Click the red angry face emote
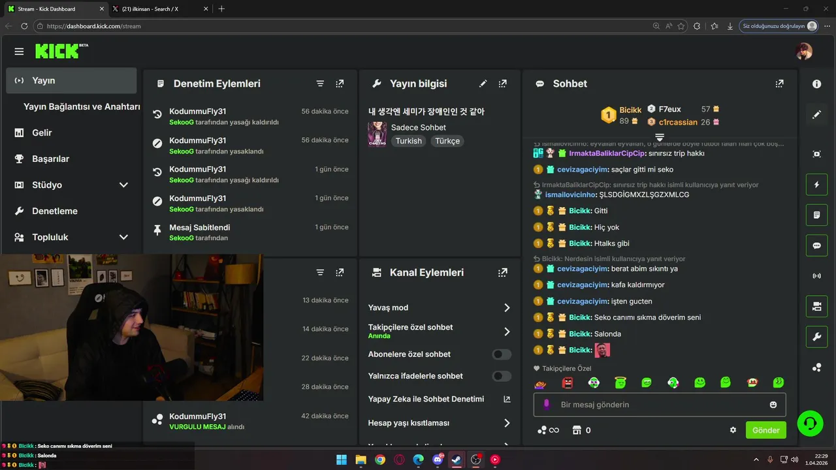836x470 pixels. point(567,383)
